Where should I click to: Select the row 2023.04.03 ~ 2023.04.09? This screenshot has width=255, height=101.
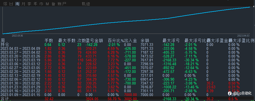(127, 48)
